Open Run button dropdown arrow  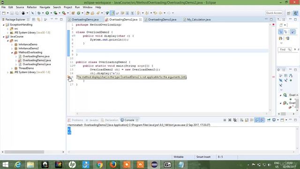(51, 13)
